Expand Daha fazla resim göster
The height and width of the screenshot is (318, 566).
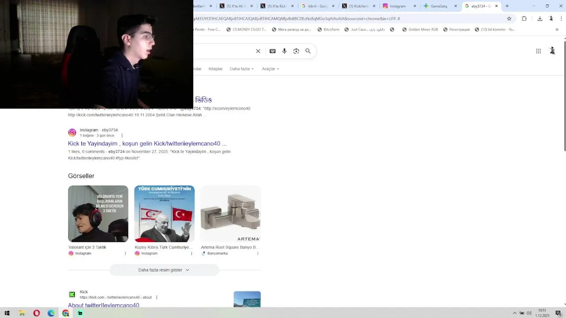pos(164,270)
